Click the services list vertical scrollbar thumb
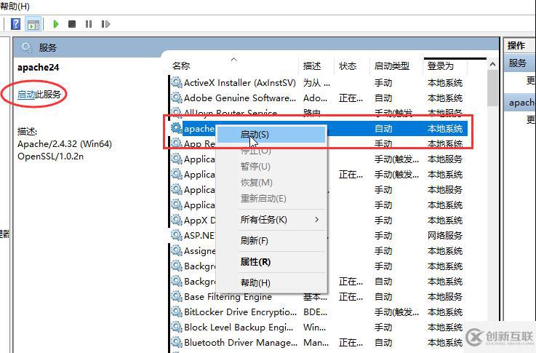 point(492,88)
